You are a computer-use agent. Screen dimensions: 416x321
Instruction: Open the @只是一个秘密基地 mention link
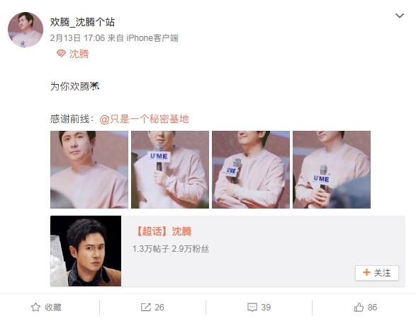tap(144, 119)
